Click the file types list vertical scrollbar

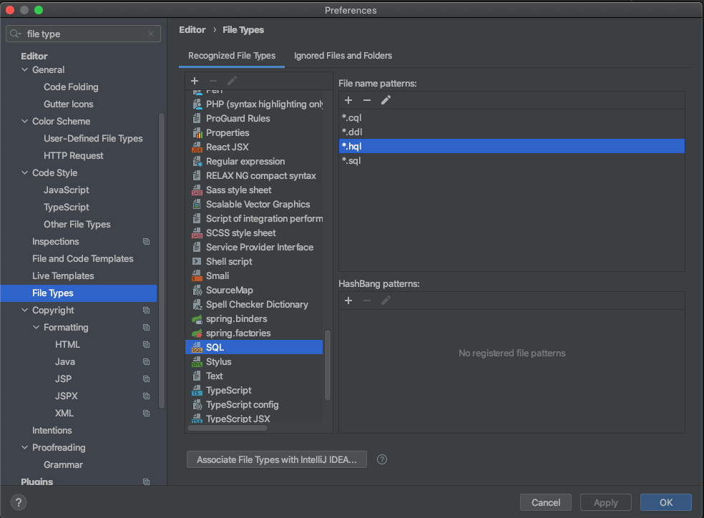pos(328,365)
